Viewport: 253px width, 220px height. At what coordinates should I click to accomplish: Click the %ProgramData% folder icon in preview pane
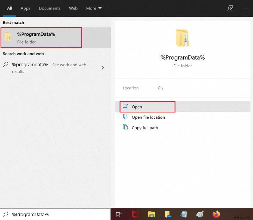coord(182,38)
